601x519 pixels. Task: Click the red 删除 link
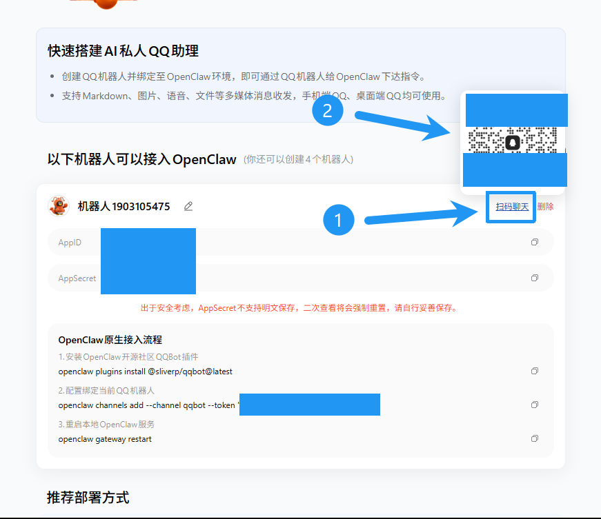click(545, 206)
